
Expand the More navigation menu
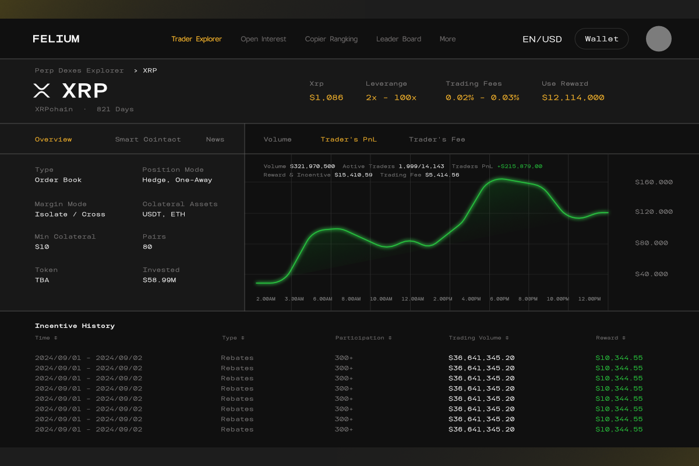pos(447,39)
